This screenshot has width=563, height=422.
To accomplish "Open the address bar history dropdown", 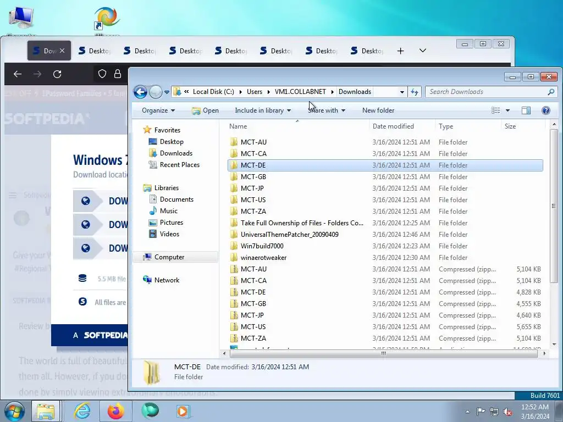I will [402, 92].
